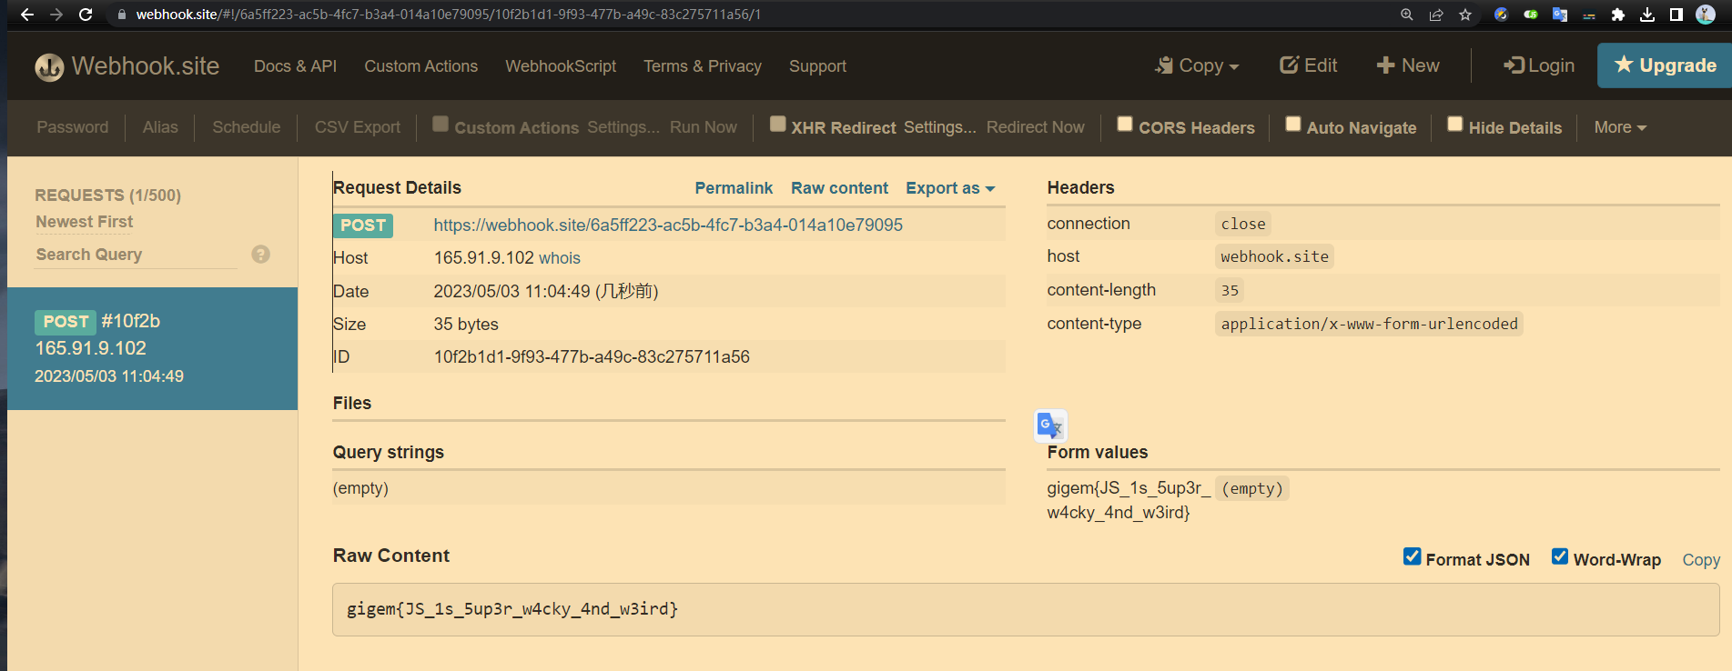
Task: Open the Support menu item
Action: 817,66
